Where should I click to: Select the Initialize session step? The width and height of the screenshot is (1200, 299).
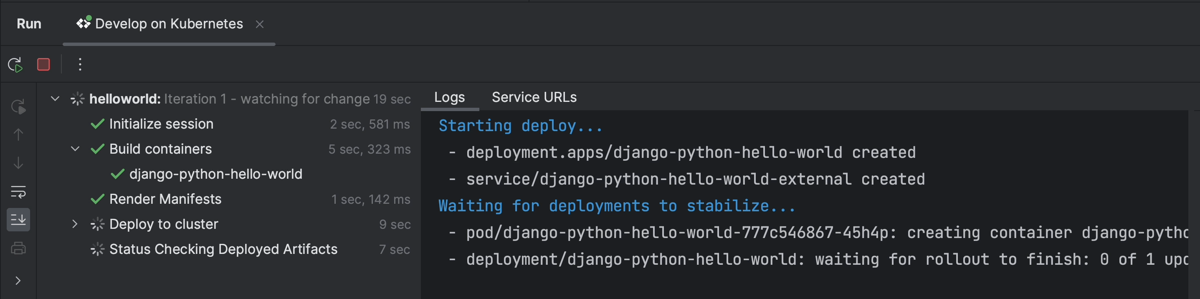coord(161,124)
